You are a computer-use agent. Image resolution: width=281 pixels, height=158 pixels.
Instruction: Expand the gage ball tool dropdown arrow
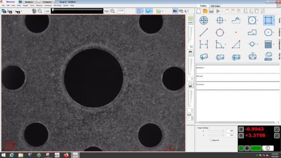(x=258, y=44)
